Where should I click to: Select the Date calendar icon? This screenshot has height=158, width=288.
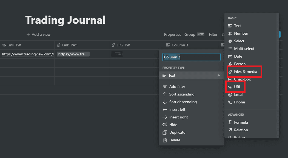pos(230,56)
